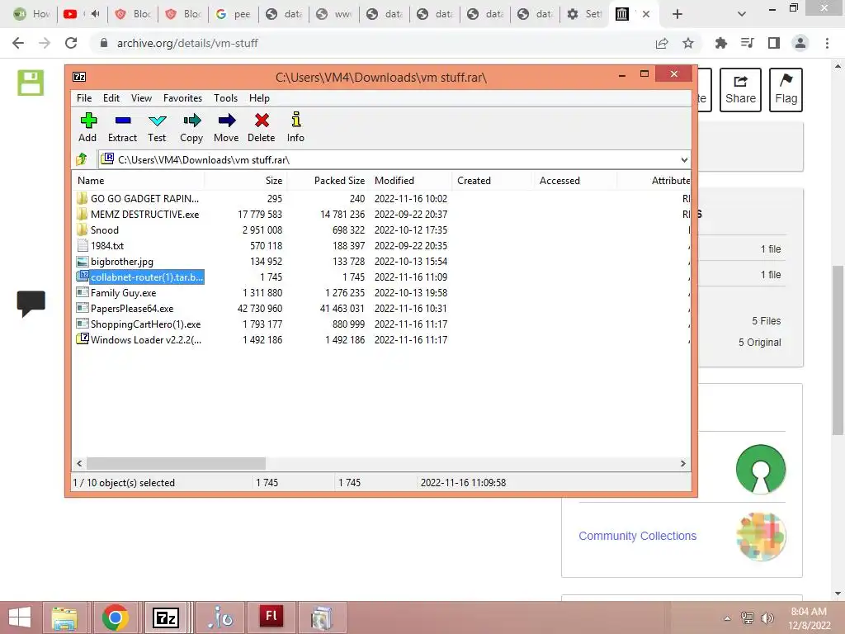Click the volume icon in system tray

(x=767, y=617)
